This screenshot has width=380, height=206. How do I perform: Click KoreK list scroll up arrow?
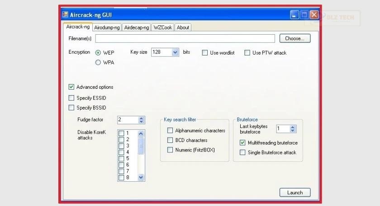pos(141,133)
